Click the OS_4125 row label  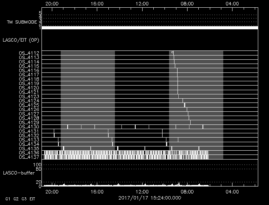(29, 105)
